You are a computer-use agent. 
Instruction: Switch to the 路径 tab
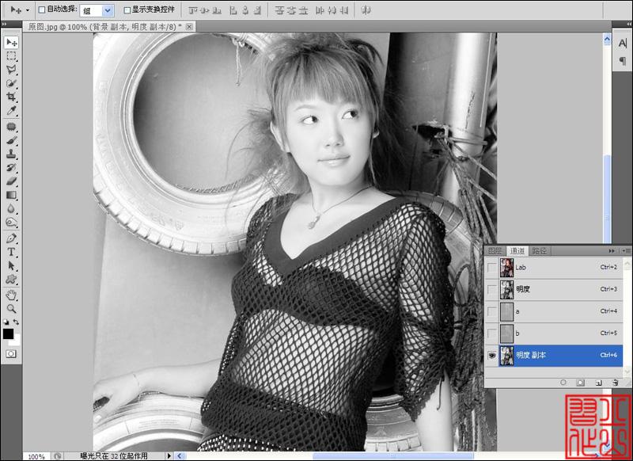[x=540, y=251]
